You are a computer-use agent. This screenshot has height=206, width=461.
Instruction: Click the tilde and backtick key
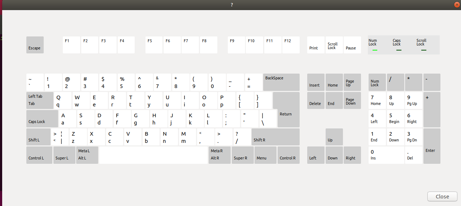tap(35, 82)
